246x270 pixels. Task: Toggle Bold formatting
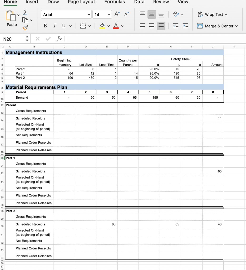coord(45,26)
